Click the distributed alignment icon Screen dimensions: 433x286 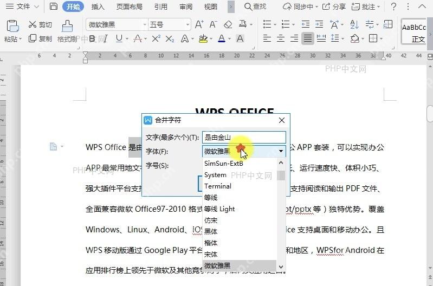[321, 38]
